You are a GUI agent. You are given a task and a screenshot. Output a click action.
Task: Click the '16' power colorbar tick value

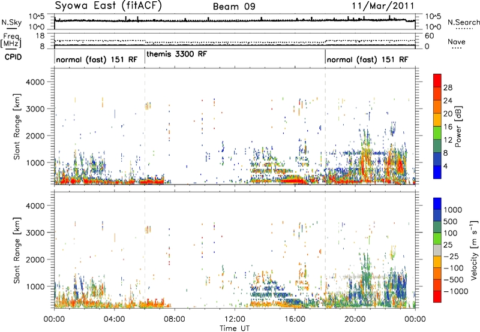[x=448, y=127]
